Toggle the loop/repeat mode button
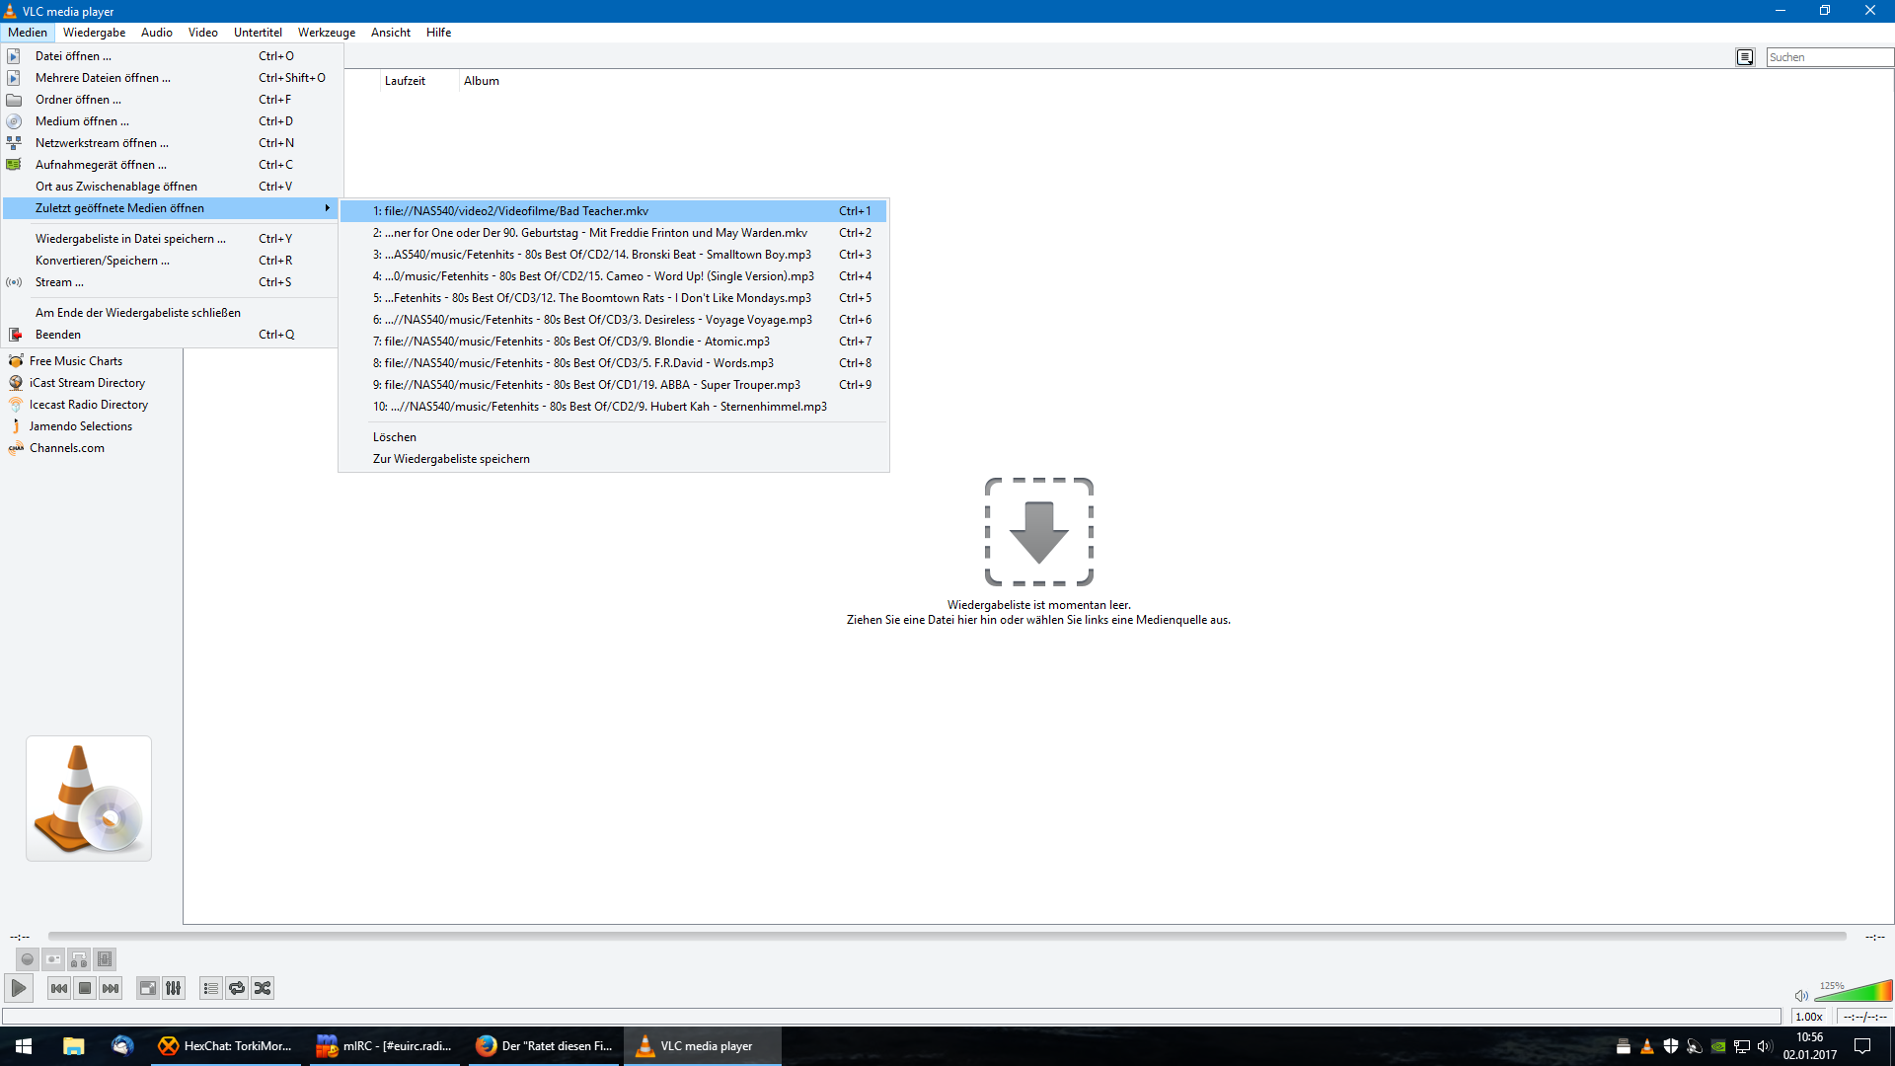Viewport: 1895px width, 1066px height. pos(237,988)
